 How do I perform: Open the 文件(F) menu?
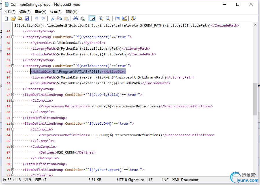tap(10, 12)
